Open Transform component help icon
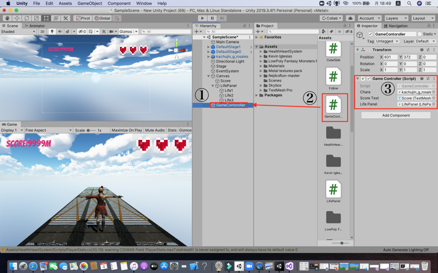 click(x=422, y=50)
